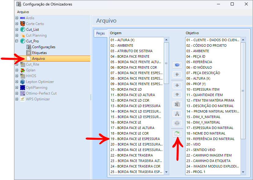Click the Gplan icon
This screenshot has width=253, height=180.
coord(23,70)
